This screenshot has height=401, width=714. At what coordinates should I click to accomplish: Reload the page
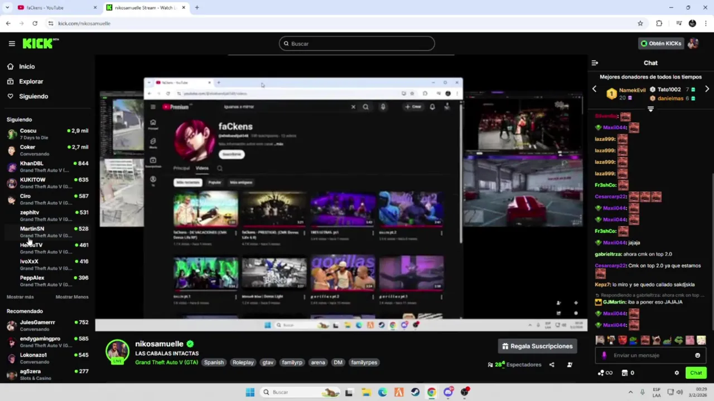coord(35,23)
